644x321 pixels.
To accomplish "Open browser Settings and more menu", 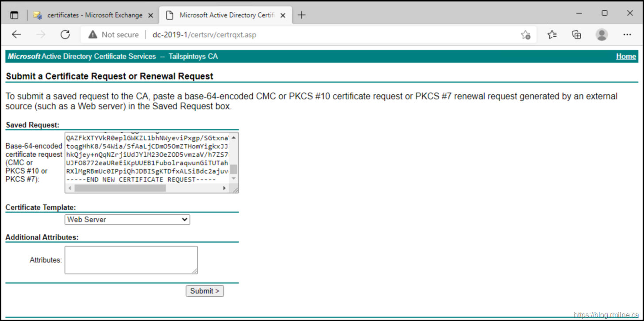I will pos(627,35).
